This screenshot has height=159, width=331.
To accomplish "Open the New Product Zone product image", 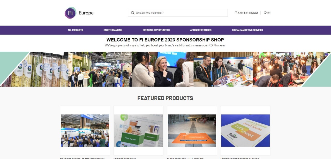I will (x=138, y=131).
